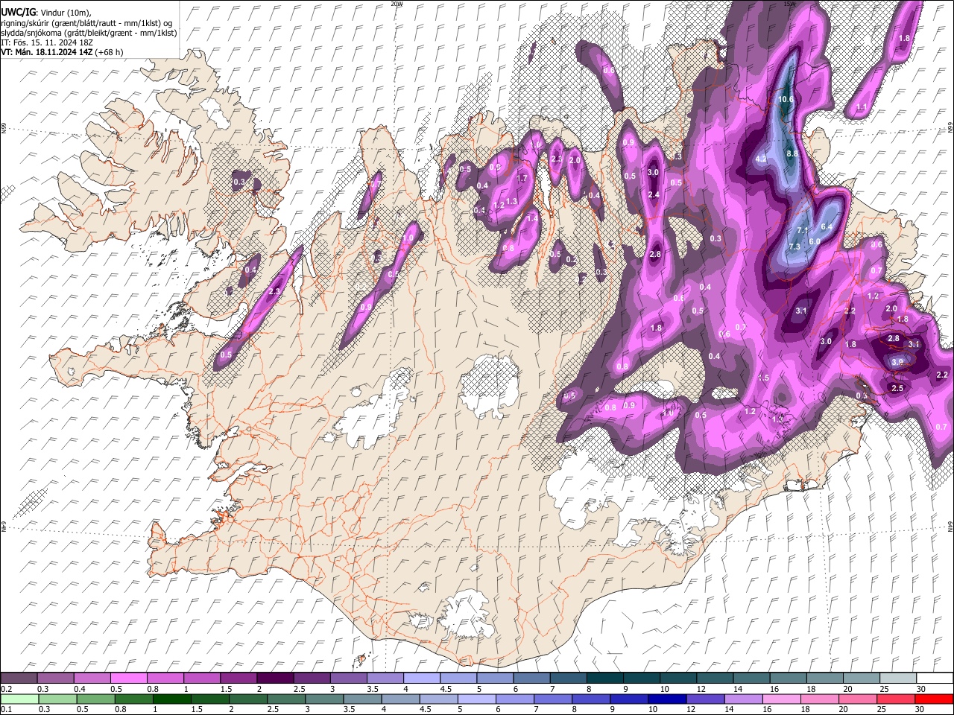The width and height of the screenshot is (954, 715).
Task: Click the 20W longitude label
Action: [396, 4]
